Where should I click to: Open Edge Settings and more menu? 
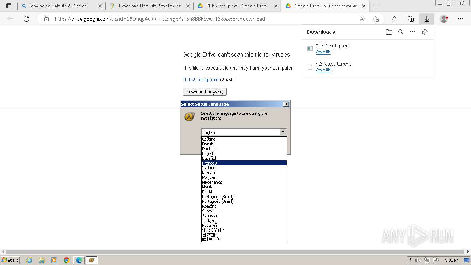click(x=461, y=19)
